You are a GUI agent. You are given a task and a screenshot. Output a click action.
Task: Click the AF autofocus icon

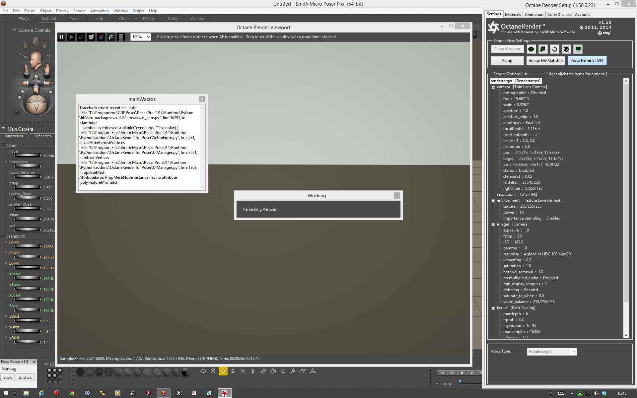[81, 37]
